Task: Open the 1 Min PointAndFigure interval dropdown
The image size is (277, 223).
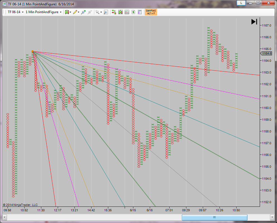Action: click(x=44, y=12)
